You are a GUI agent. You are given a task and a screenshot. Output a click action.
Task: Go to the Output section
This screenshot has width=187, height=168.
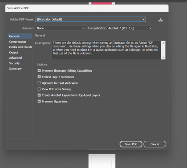click(x=13, y=52)
